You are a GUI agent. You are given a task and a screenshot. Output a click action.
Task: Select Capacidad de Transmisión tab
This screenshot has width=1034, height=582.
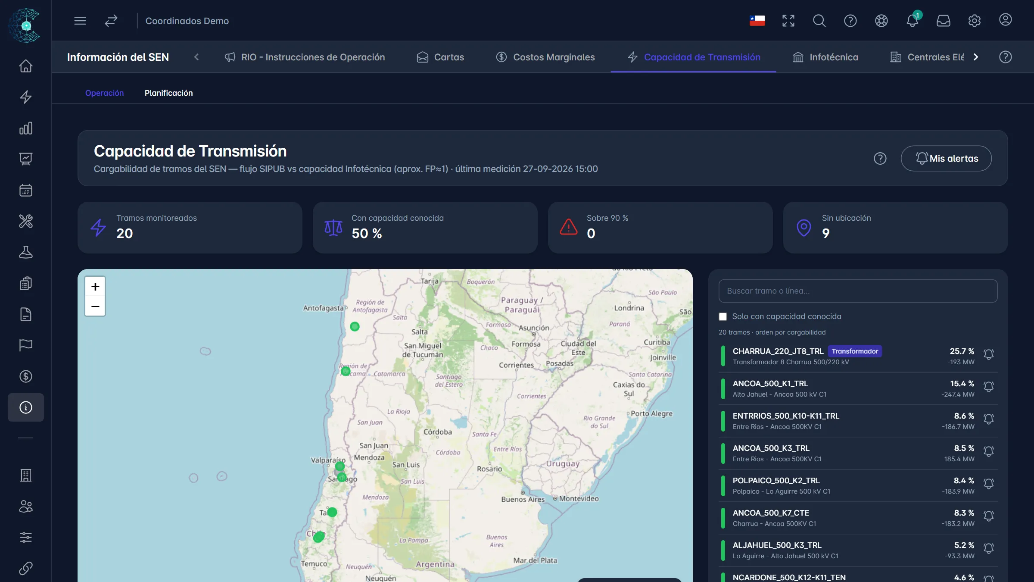pyautogui.click(x=694, y=57)
